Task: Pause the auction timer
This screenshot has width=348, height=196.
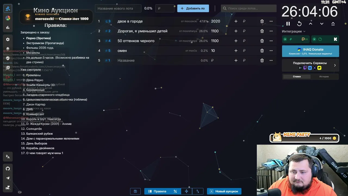Action: tap(288, 24)
